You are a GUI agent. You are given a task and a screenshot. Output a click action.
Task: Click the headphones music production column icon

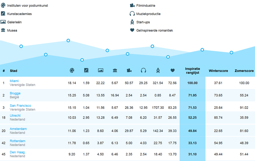143,70
